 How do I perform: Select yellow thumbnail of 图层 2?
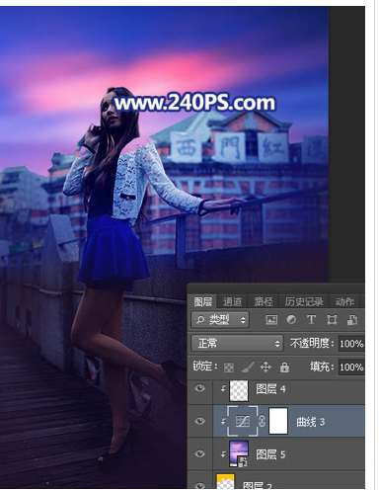coord(225,481)
